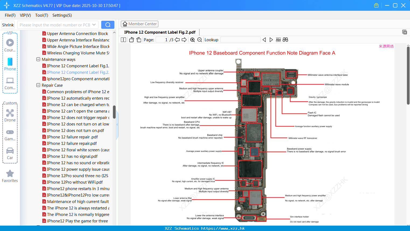Image resolution: width=410 pixels, height=231 pixels.
Task: Toggle two-page view layout icon
Action: point(123,40)
